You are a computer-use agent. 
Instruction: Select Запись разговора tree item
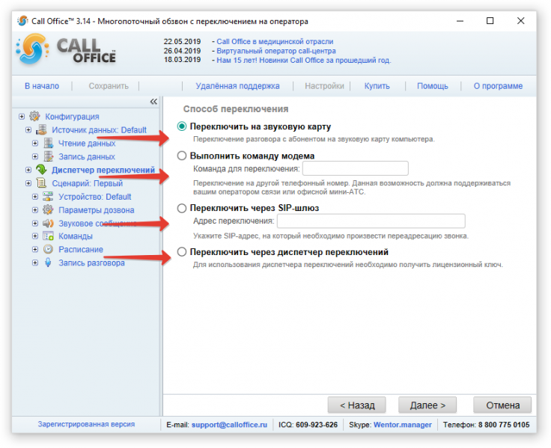point(91,263)
